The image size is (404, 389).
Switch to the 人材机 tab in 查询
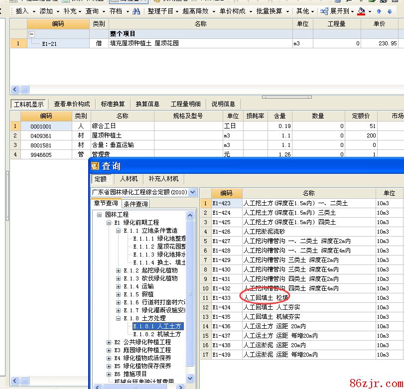pyautogui.click(x=129, y=179)
